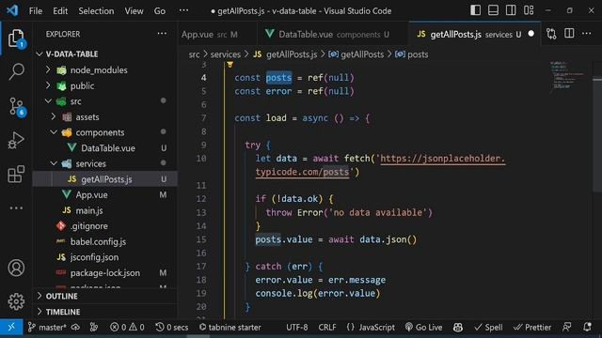This screenshot has width=602, height=338.
Task: Click the services breadcrumb segment
Action: 226,54
